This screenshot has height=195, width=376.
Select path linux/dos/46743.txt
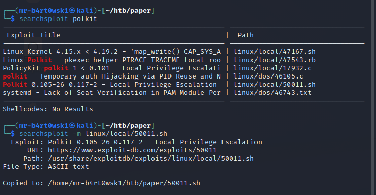tap(272, 93)
